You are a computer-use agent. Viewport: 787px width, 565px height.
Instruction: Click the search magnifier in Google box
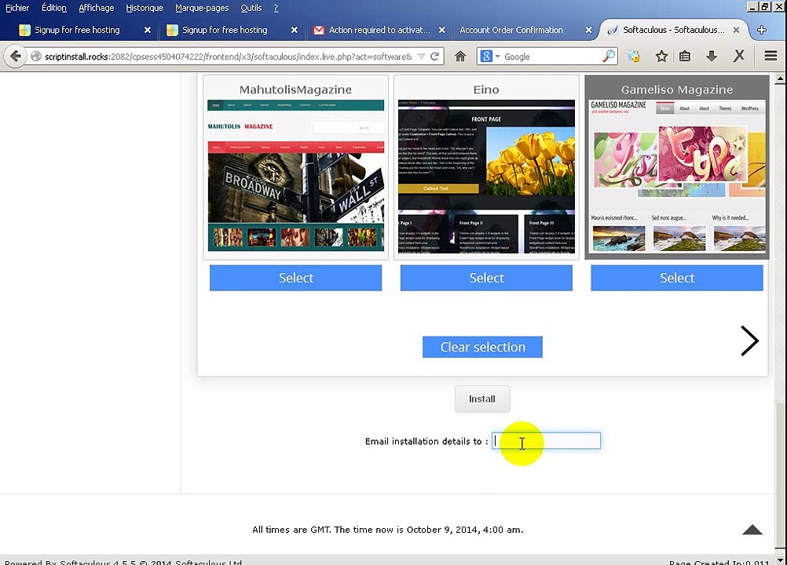tap(609, 56)
